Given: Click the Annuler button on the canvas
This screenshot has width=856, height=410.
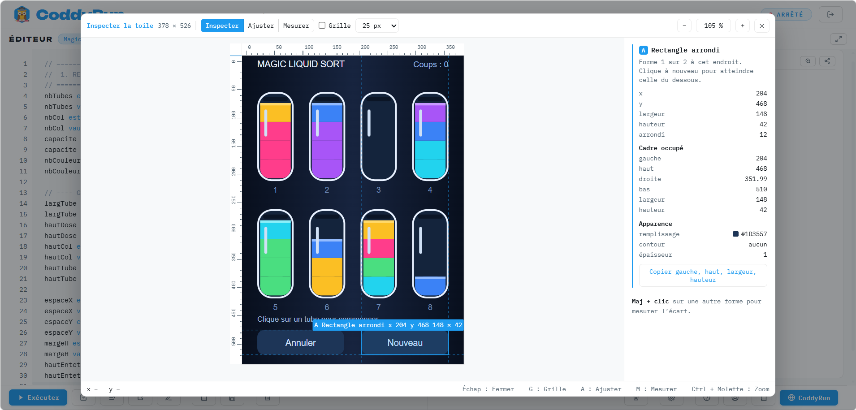Looking at the screenshot, I should [300, 342].
